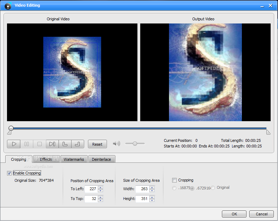This screenshot has height=221, width=278.
Task: Click the Output Video preview image
Action: tap(205, 72)
